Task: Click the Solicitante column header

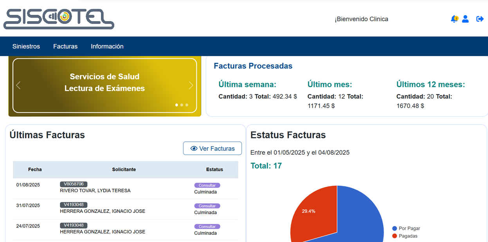Action: coord(124,170)
